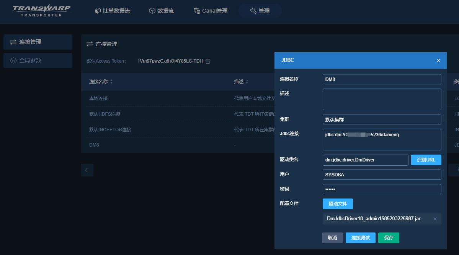Remove the DmJdbcDriver18 jar file
Screen dimensions: 459x255
point(435,219)
